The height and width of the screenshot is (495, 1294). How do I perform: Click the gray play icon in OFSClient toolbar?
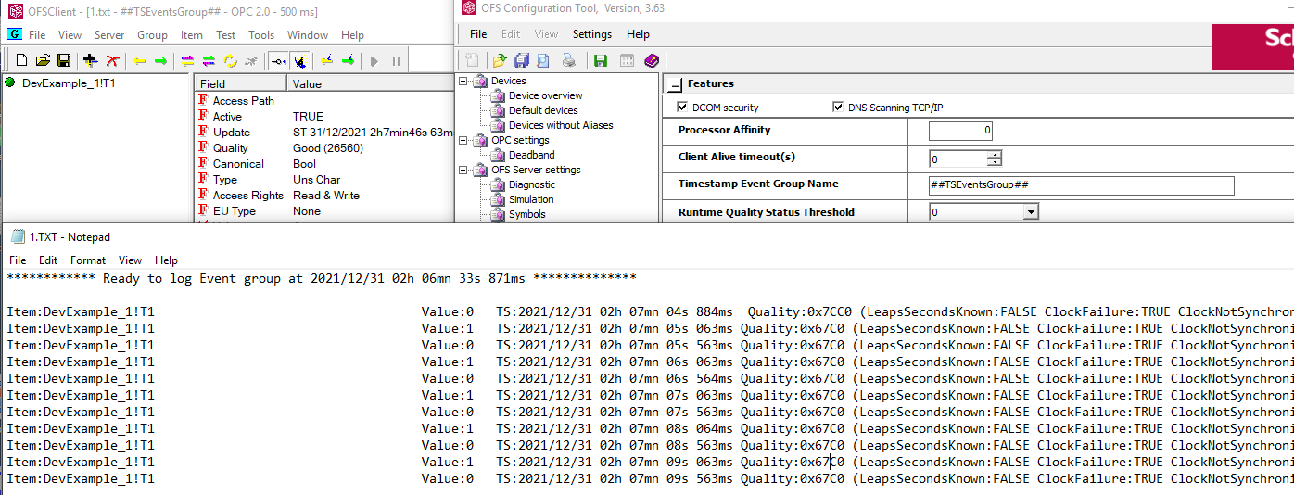point(374,60)
